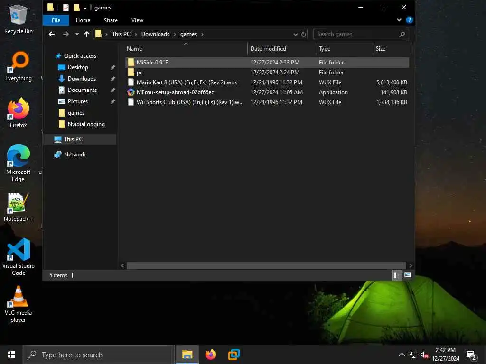
Task: Open the VirtualBox taskbar icon
Action: tap(234, 355)
